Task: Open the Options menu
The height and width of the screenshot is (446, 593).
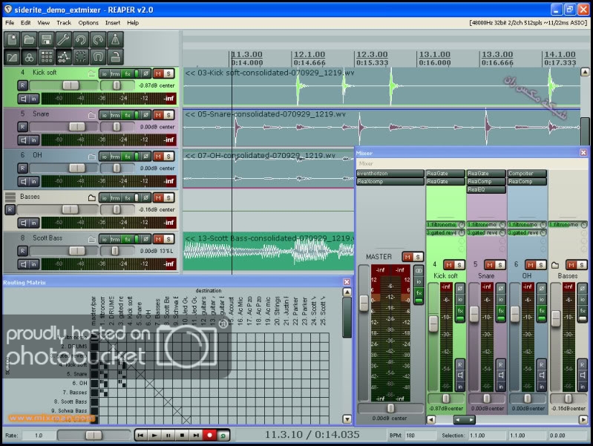Action: pos(88,23)
